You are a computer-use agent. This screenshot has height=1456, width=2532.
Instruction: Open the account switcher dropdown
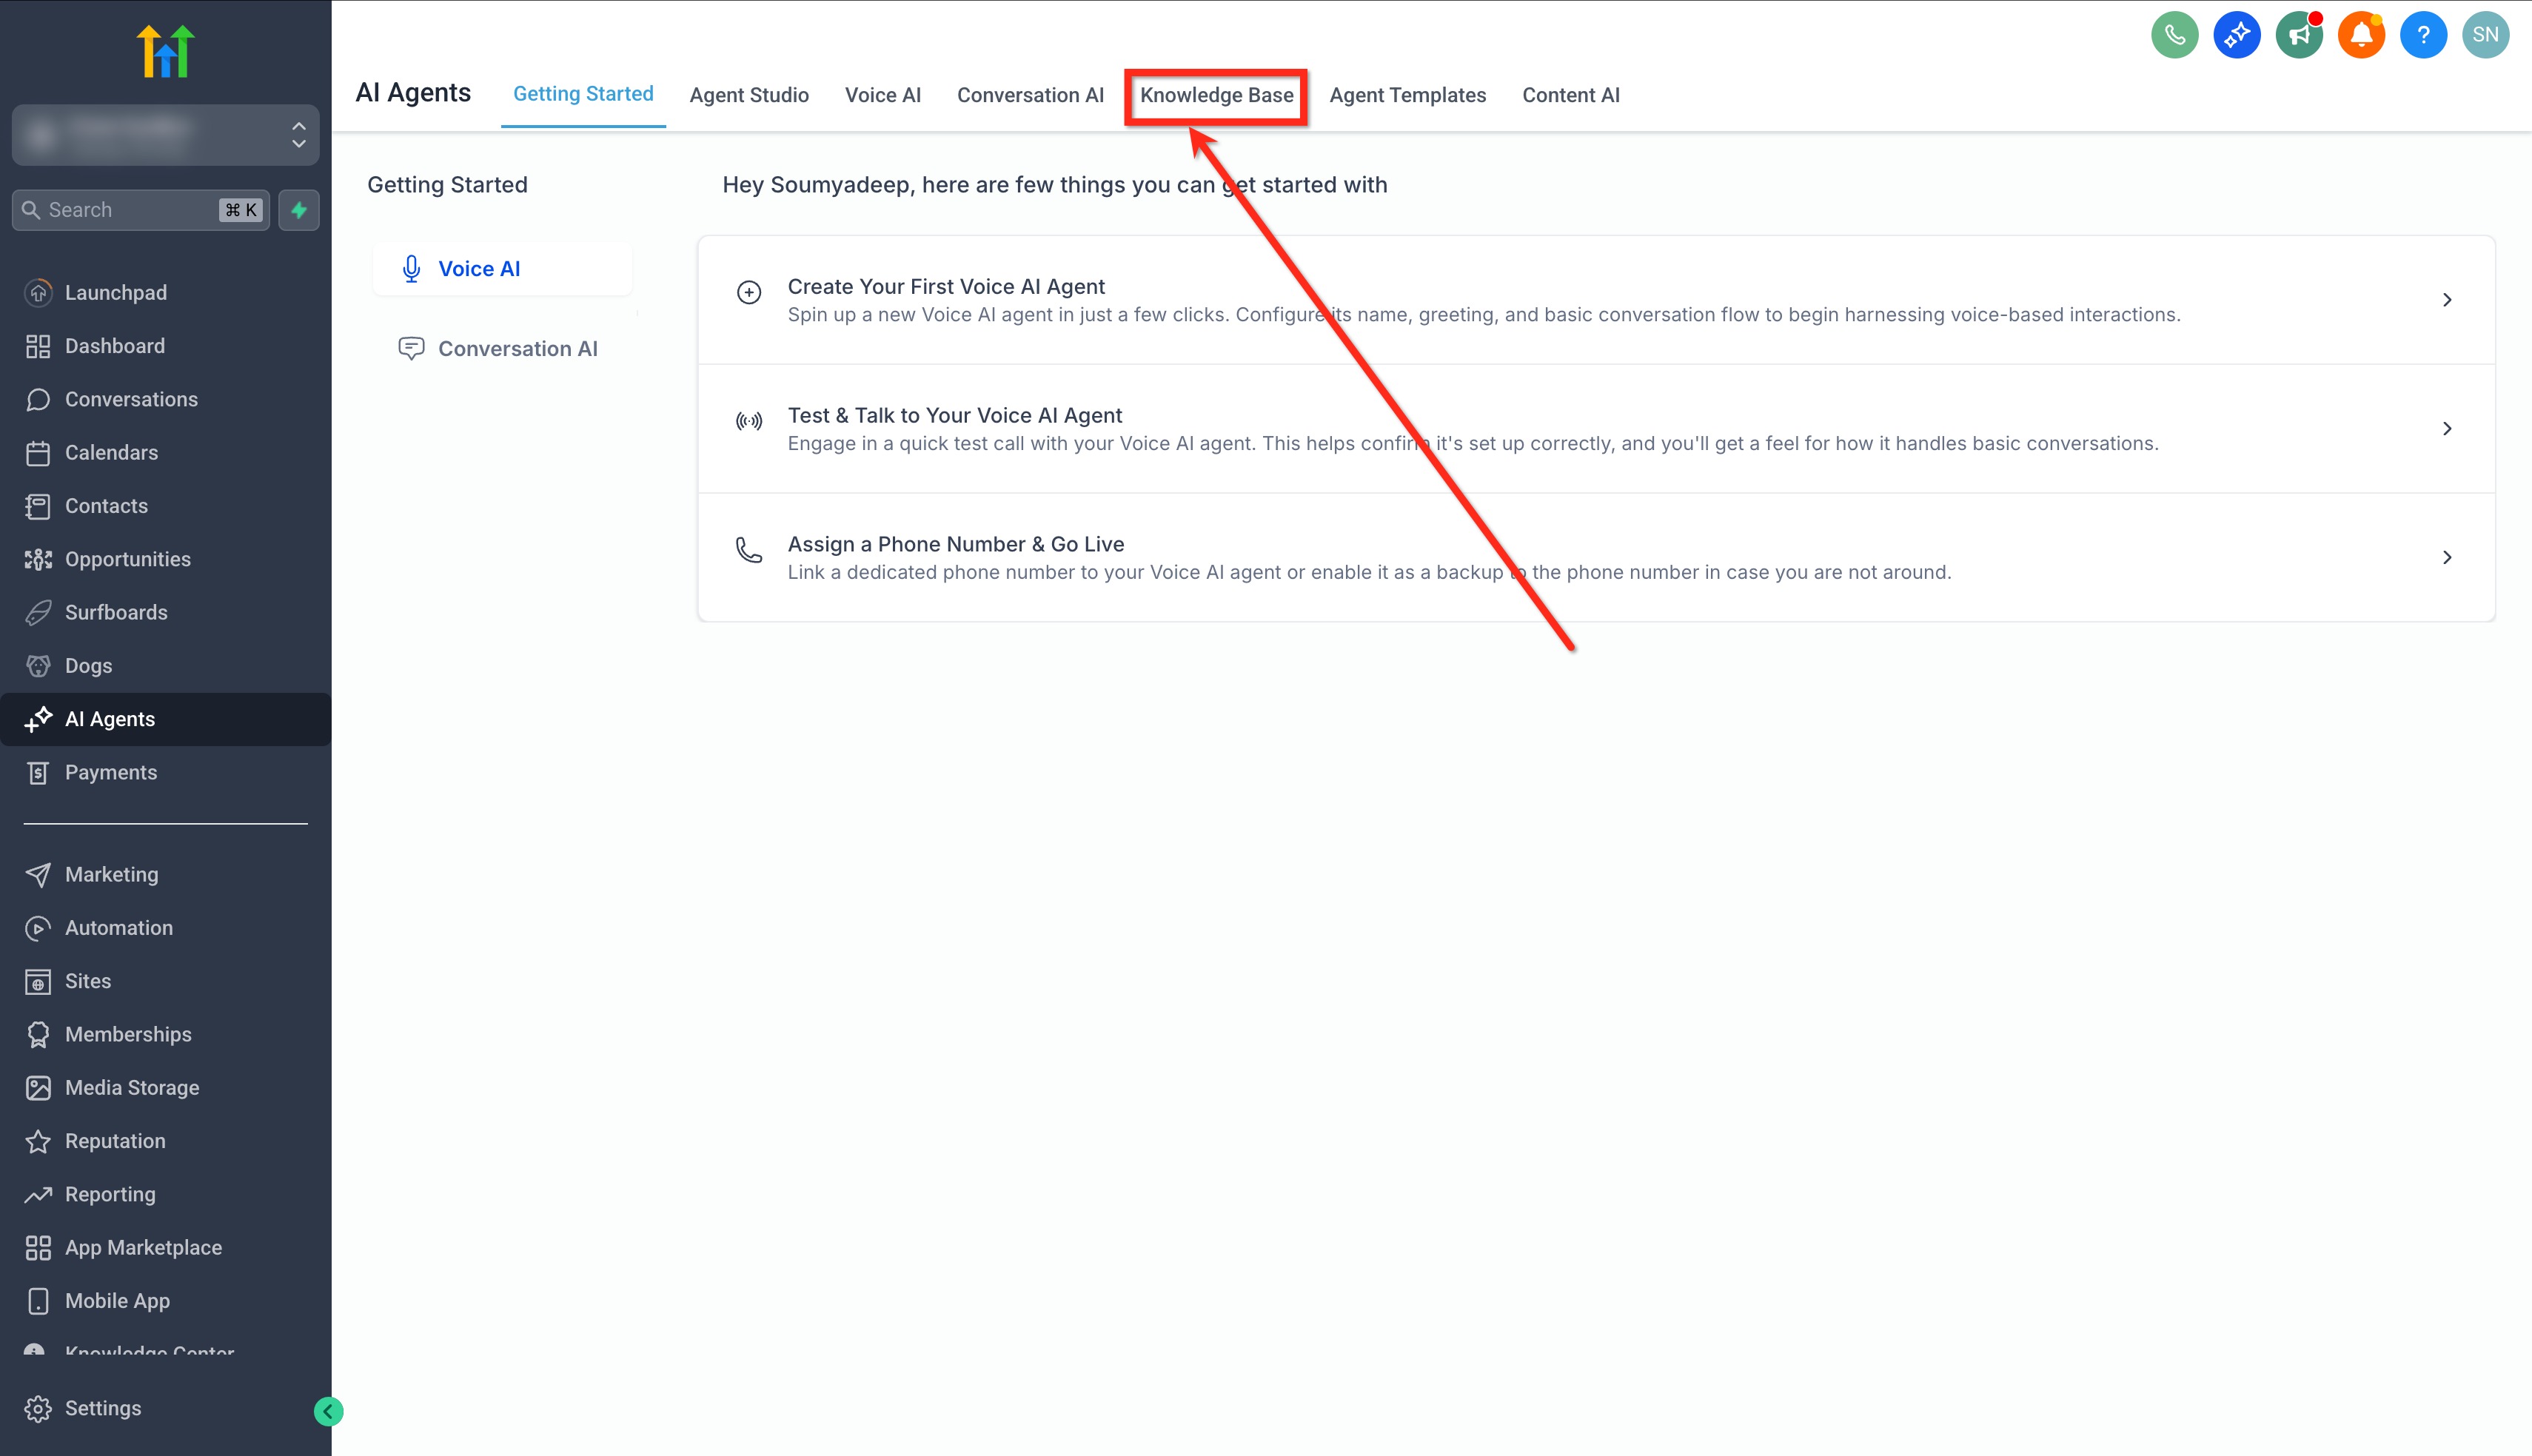[165, 134]
